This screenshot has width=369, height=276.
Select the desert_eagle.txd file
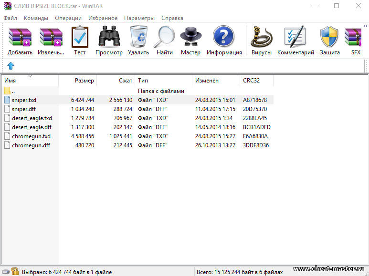tap(32, 118)
